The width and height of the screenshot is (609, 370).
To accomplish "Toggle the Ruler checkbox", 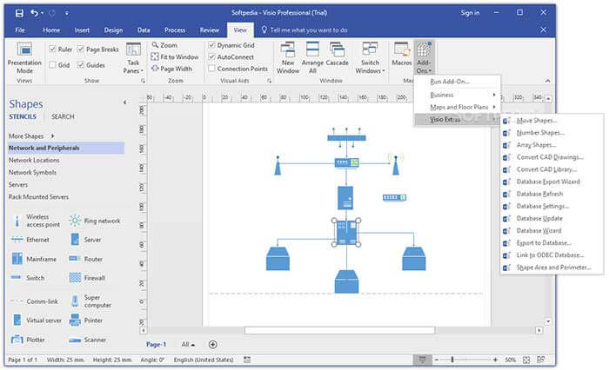I will pos(53,50).
